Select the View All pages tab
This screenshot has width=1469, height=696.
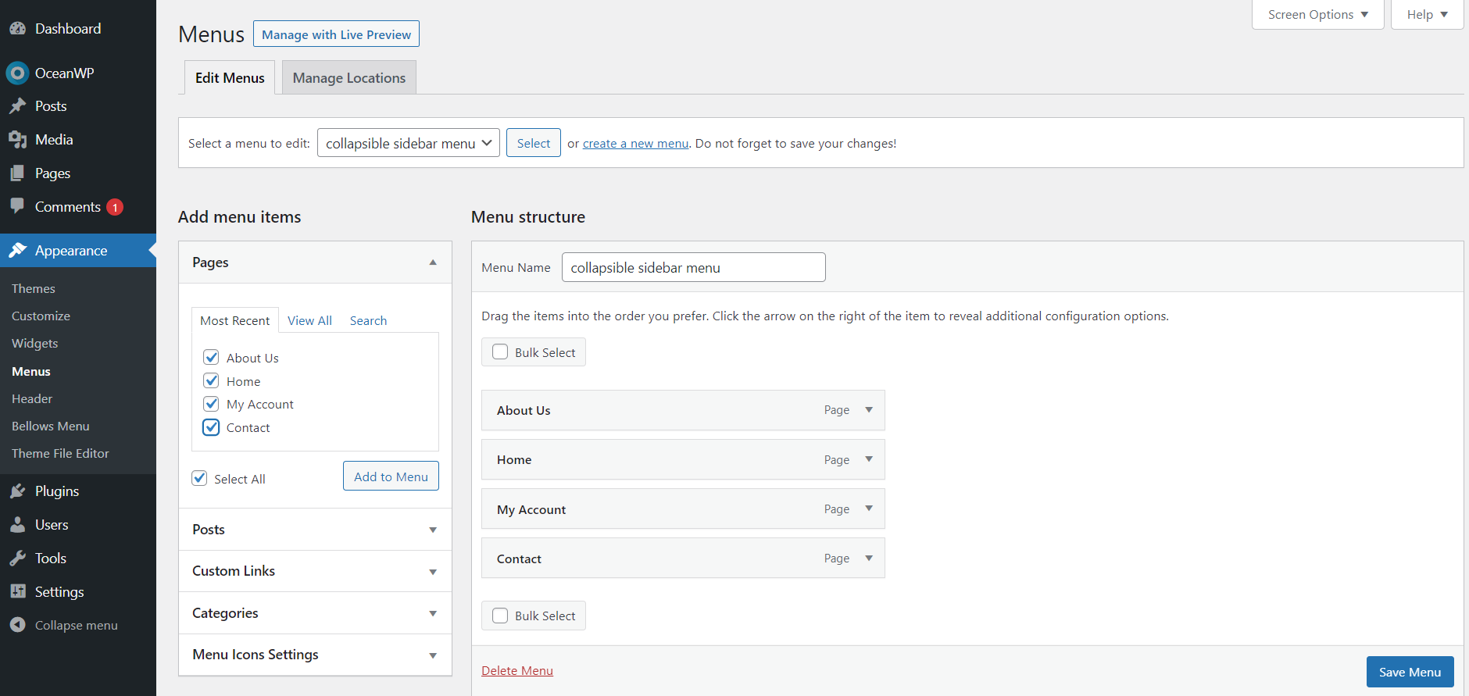pyautogui.click(x=309, y=320)
